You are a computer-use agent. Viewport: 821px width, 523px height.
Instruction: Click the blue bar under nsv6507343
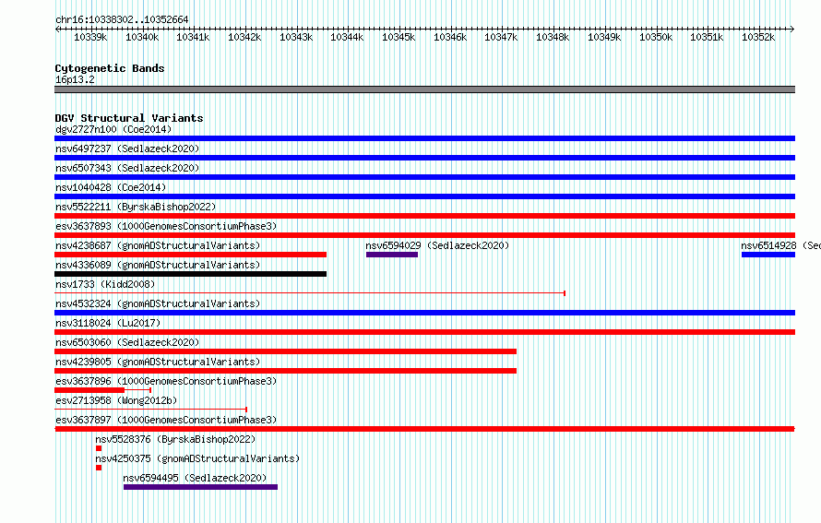click(424, 177)
